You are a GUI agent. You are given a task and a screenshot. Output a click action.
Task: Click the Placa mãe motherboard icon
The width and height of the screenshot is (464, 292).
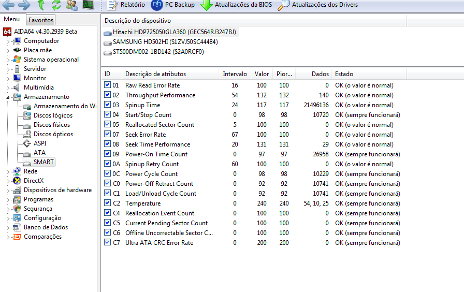pos(17,50)
